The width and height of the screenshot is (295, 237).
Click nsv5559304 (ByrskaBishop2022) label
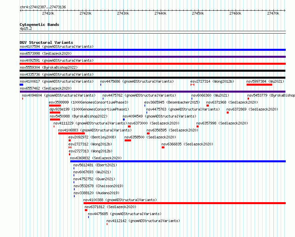[49, 67]
